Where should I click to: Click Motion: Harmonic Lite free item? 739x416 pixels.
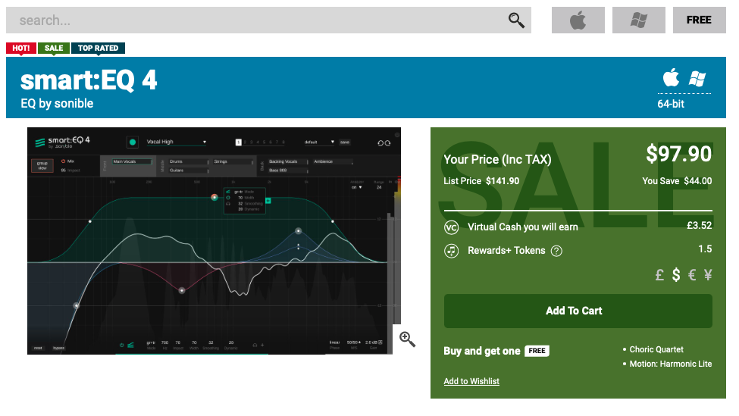(671, 364)
